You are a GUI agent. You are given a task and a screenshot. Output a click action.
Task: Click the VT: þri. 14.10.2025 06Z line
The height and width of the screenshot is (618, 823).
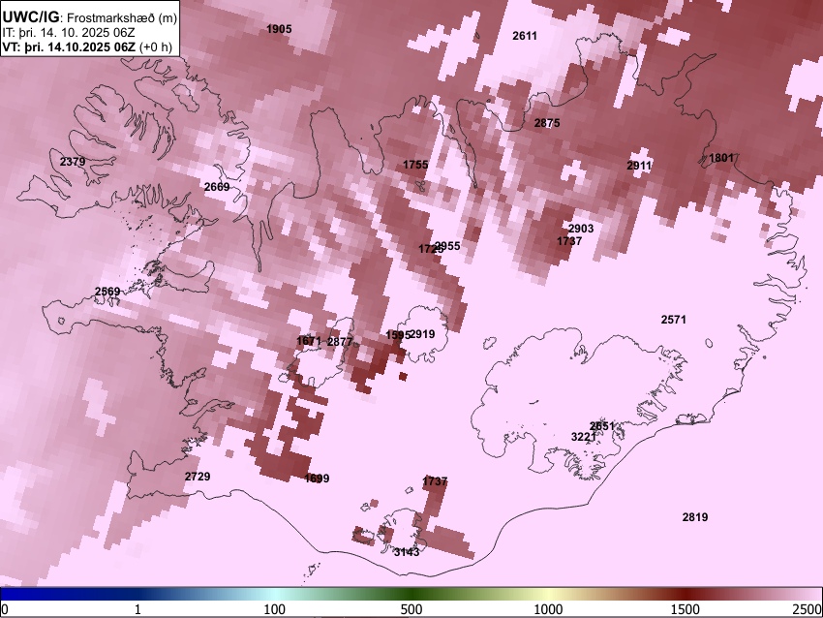tap(69, 46)
